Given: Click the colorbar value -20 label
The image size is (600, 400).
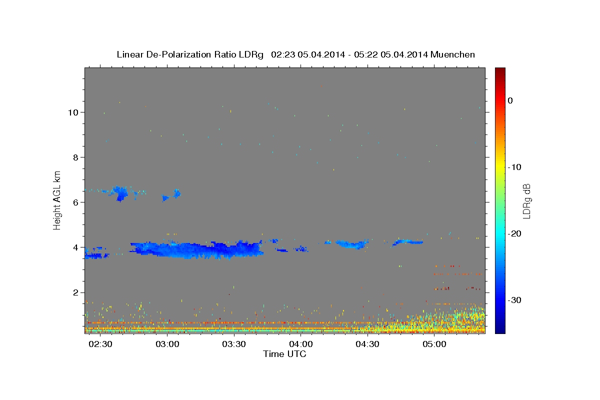Looking at the screenshot, I should click(x=514, y=233).
